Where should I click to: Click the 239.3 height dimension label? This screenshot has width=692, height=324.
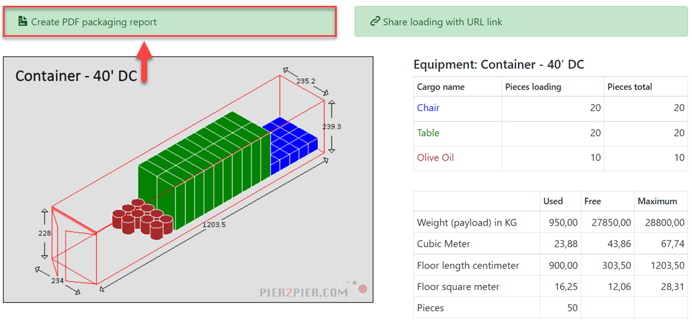331,127
